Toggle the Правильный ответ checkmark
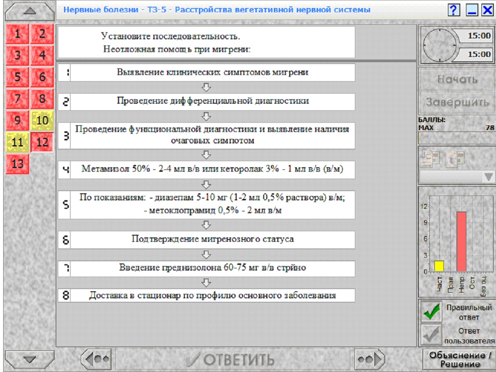The height and width of the screenshot is (372, 496). [x=432, y=312]
